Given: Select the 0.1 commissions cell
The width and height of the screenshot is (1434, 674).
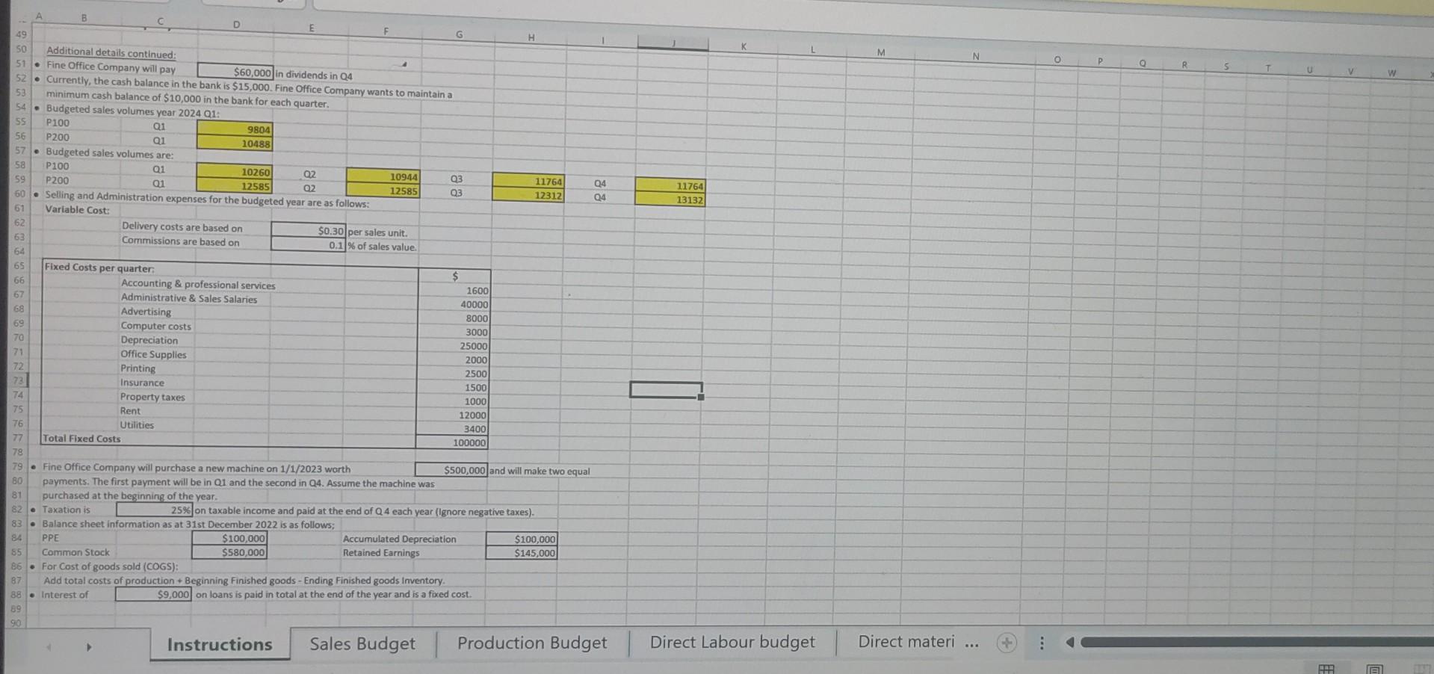Looking at the screenshot, I should click(308, 245).
